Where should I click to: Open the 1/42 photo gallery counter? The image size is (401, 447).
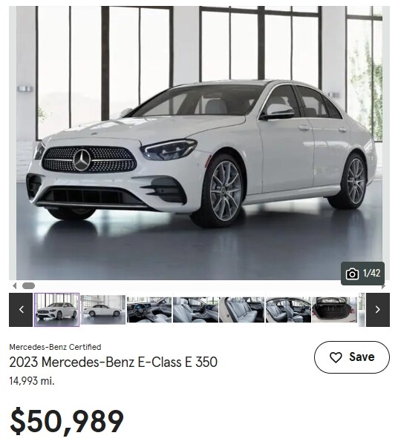pyautogui.click(x=362, y=274)
